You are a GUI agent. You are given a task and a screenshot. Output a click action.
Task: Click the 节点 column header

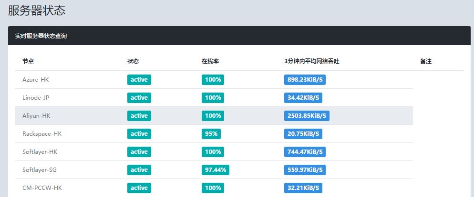click(x=28, y=61)
